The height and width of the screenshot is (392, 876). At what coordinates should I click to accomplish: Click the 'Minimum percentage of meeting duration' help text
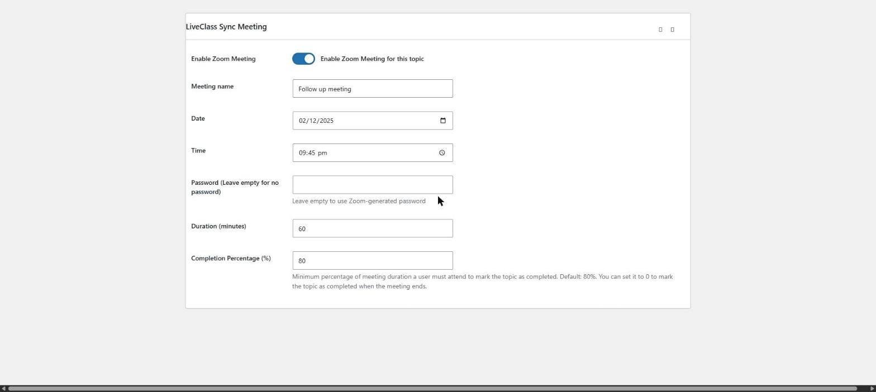[x=482, y=281]
